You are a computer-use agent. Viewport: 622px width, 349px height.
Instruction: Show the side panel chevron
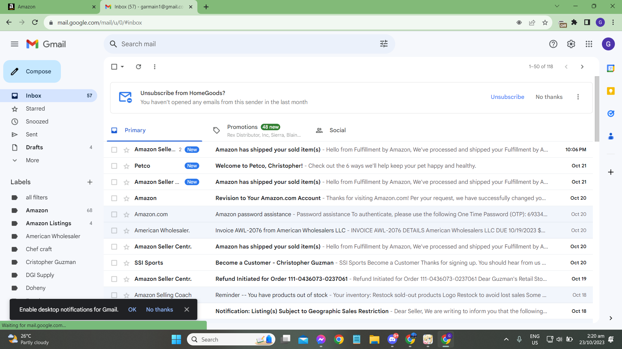pos(611,318)
